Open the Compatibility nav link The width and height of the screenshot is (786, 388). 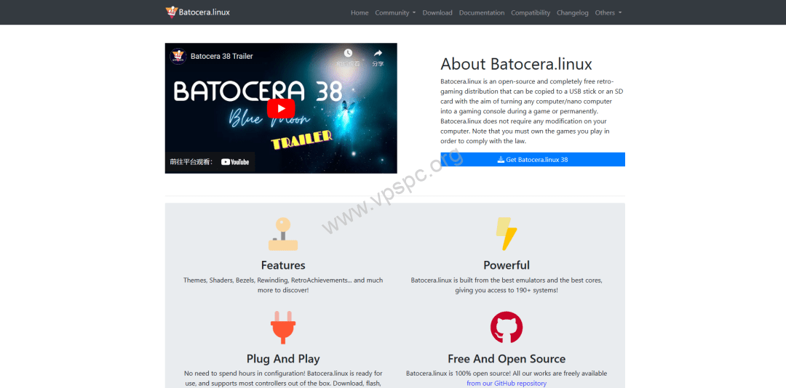531,12
